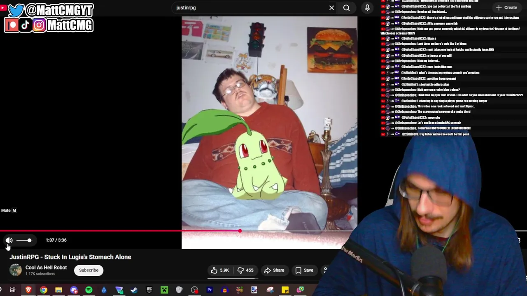Click the video title text
This screenshot has width=527, height=296.
tap(70, 257)
